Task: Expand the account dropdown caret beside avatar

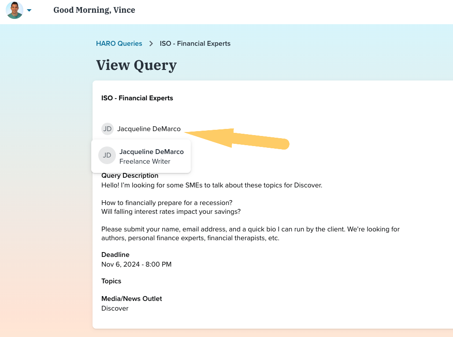Action: (29, 11)
